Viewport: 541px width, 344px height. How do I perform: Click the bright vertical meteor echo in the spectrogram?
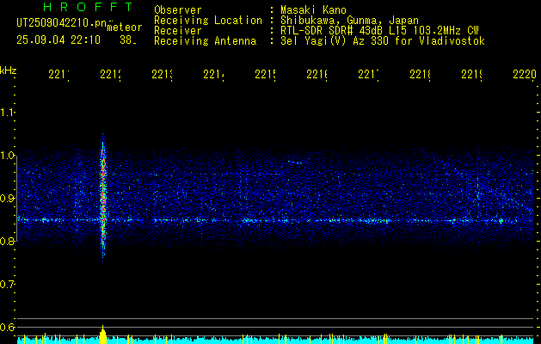[103, 199]
